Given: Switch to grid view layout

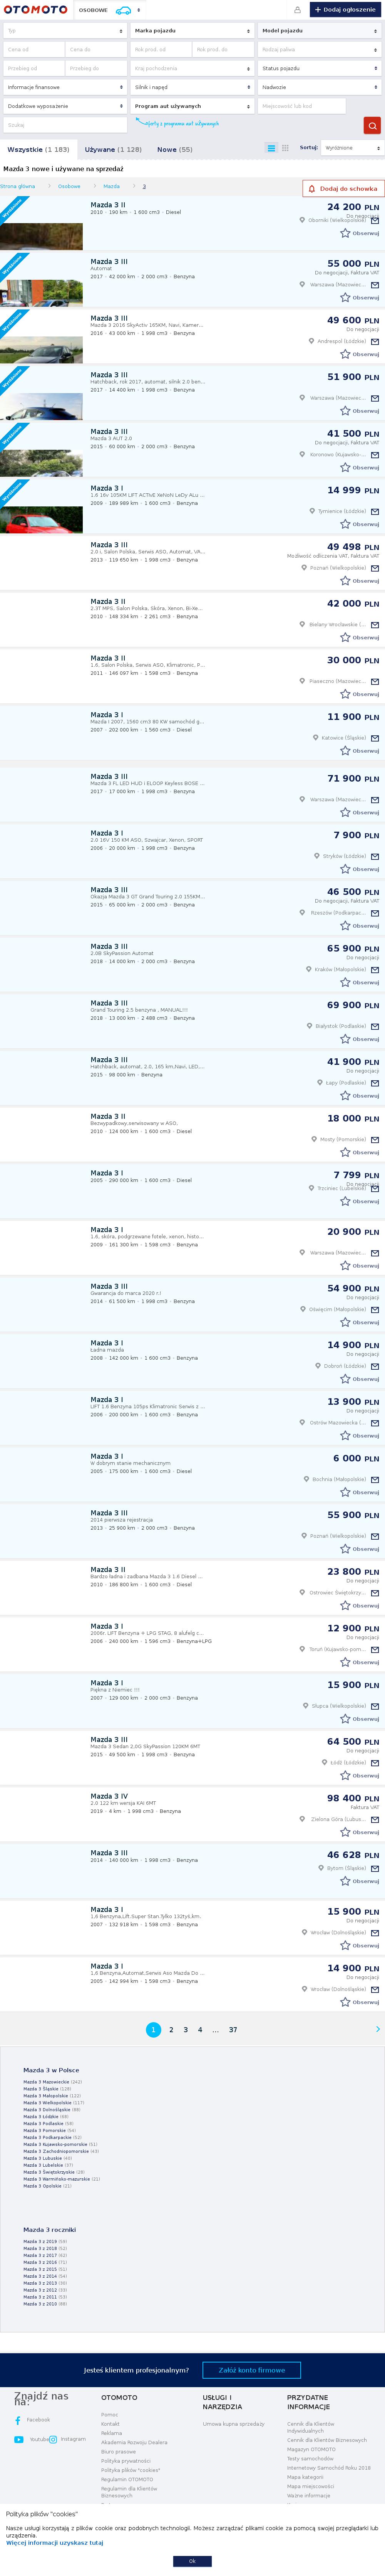Looking at the screenshot, I should pyautogui.click(x=285, y=148).
